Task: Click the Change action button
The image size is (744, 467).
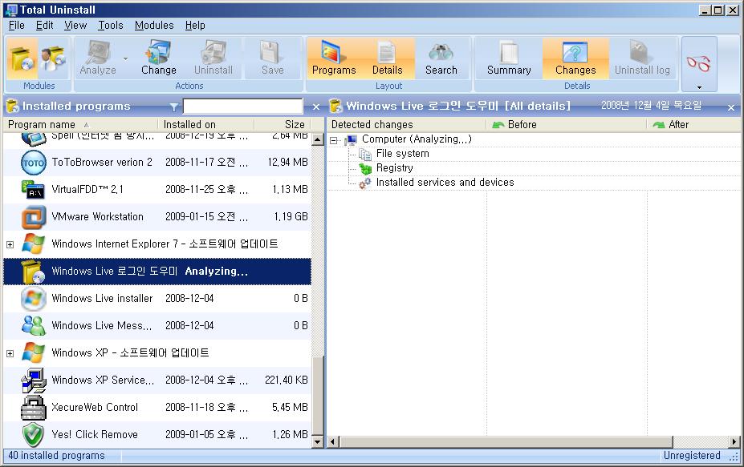Action: [x=158, y=58]
